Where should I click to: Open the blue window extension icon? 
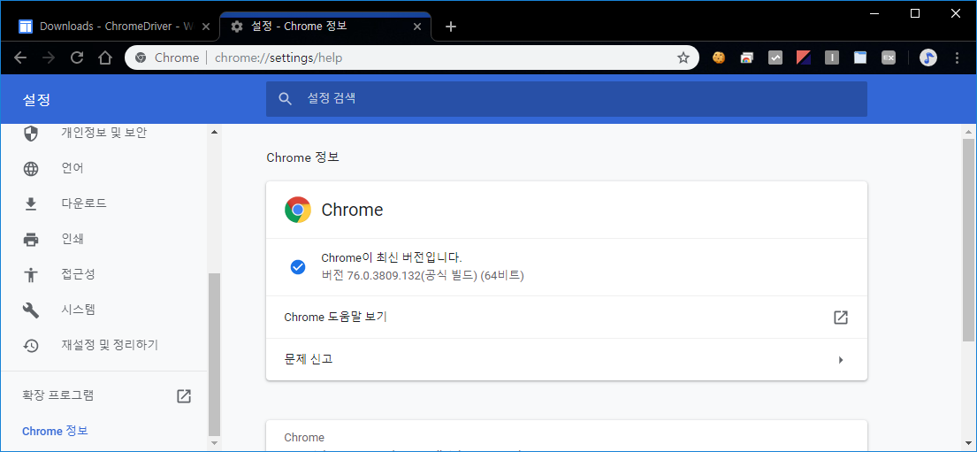860,58
